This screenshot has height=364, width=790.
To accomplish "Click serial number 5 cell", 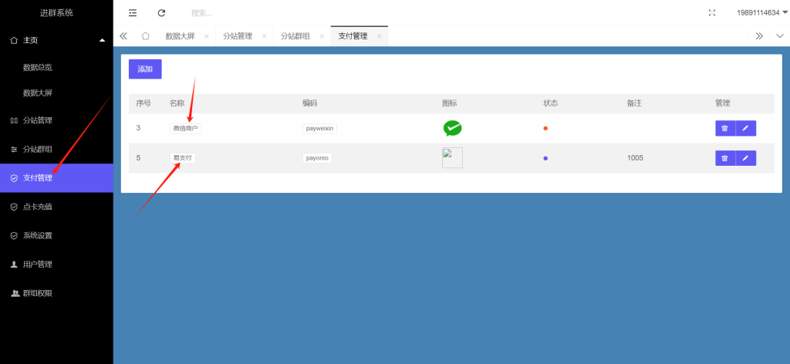I will click(139, 158).
